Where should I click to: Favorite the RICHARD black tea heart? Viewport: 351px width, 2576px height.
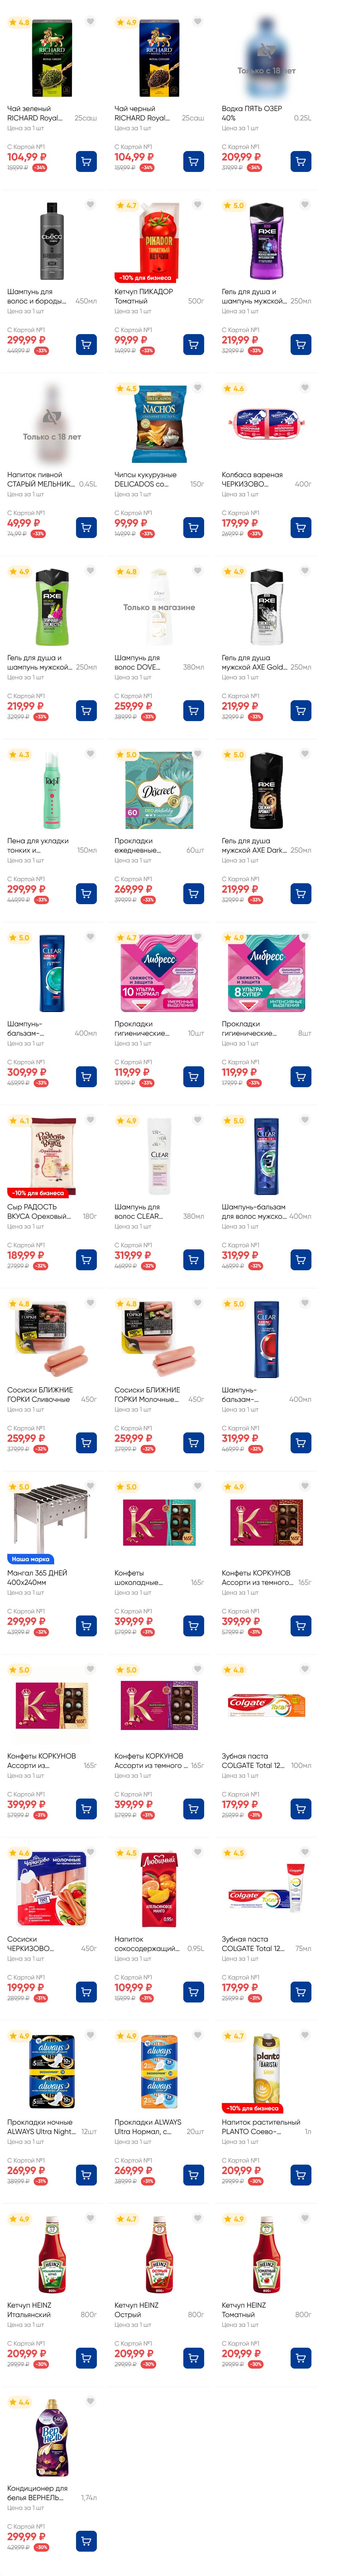tap(198, 21)
